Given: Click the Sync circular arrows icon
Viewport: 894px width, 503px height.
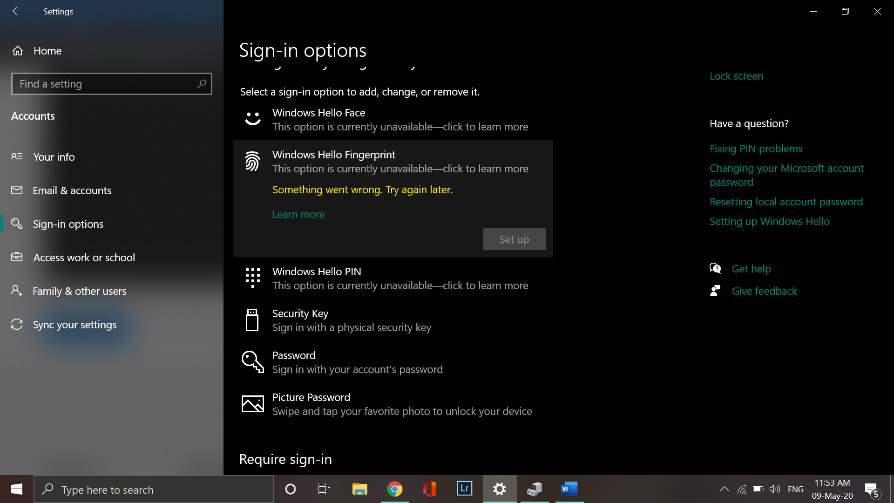Looking at the screenshot, I should [x=17, y=324].
